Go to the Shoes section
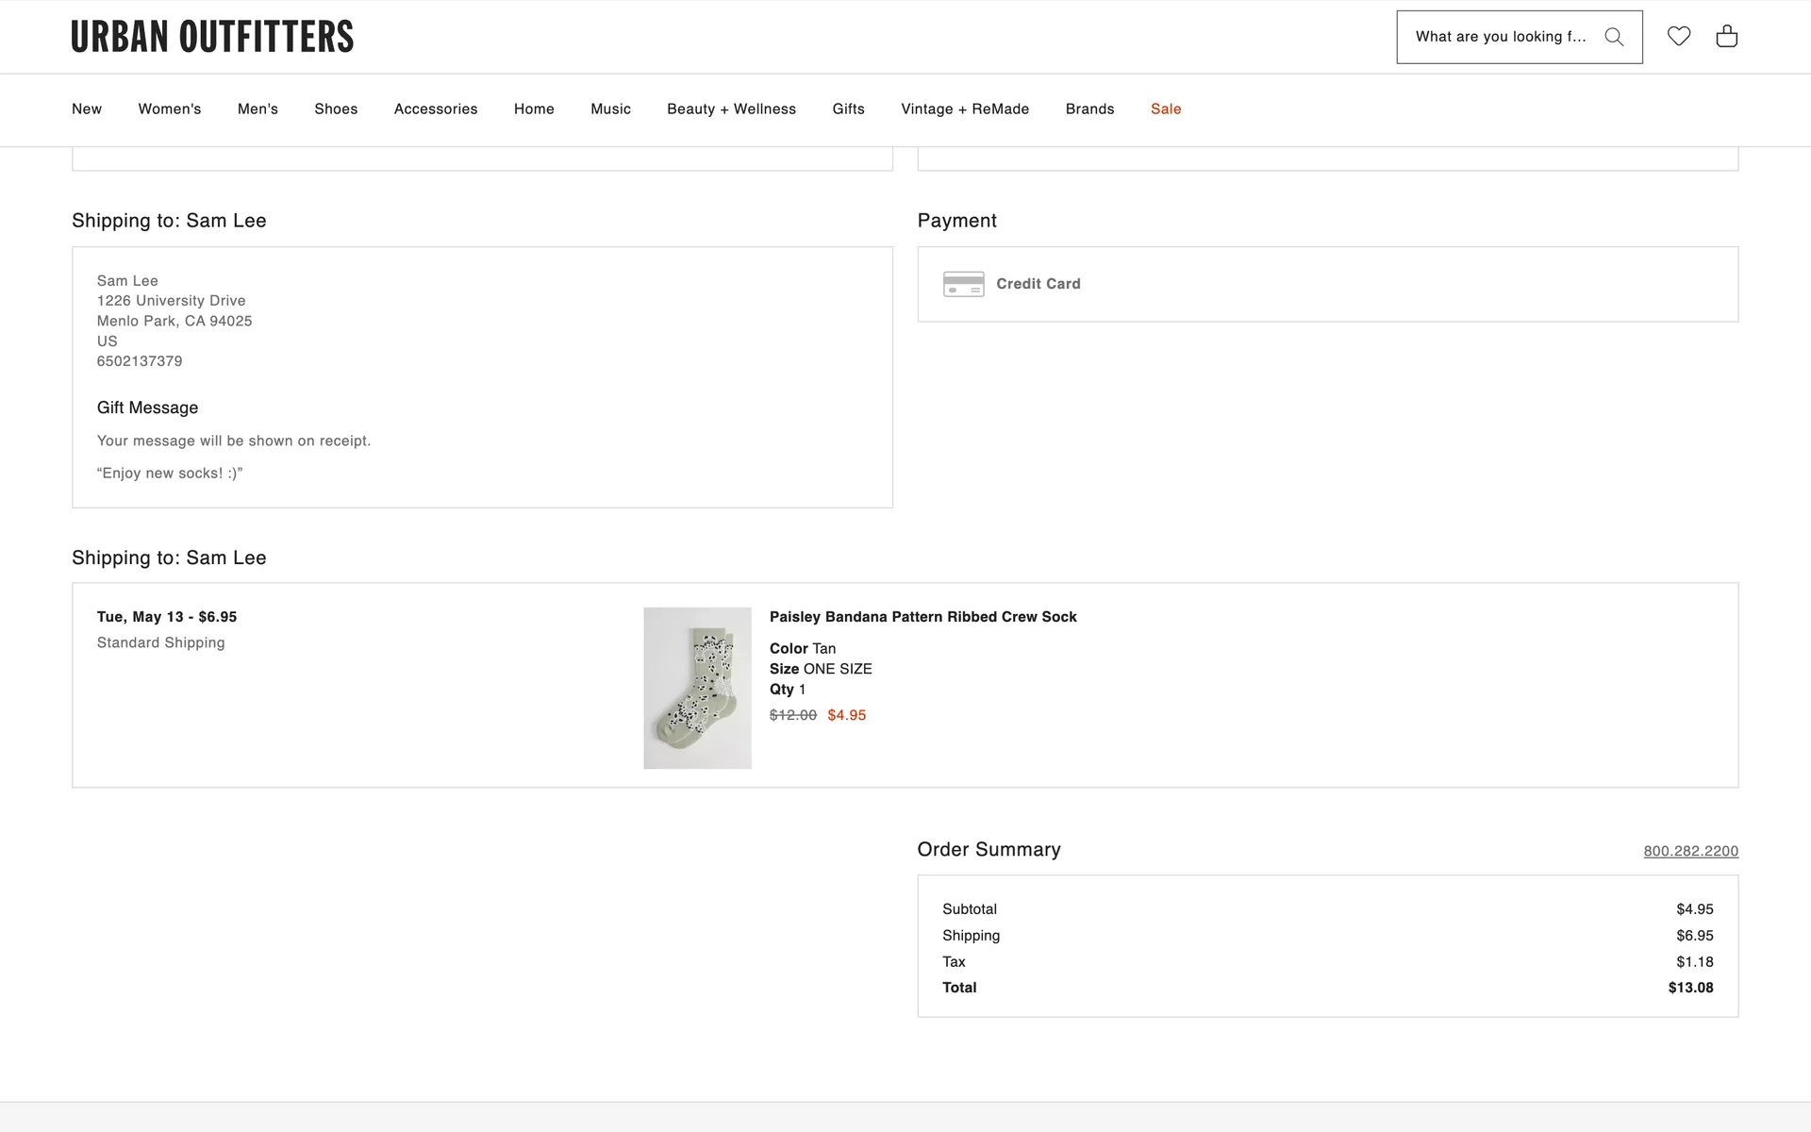Viewport: 1811px width, 1132px height. click(x=336, y=109)
